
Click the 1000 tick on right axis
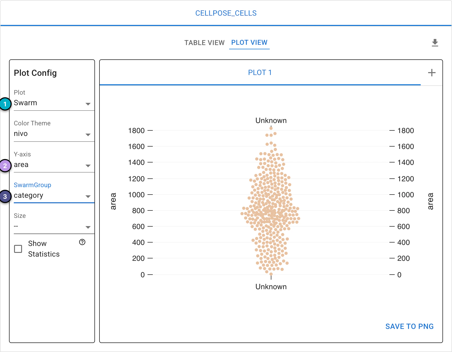click(x=406, y=195)
